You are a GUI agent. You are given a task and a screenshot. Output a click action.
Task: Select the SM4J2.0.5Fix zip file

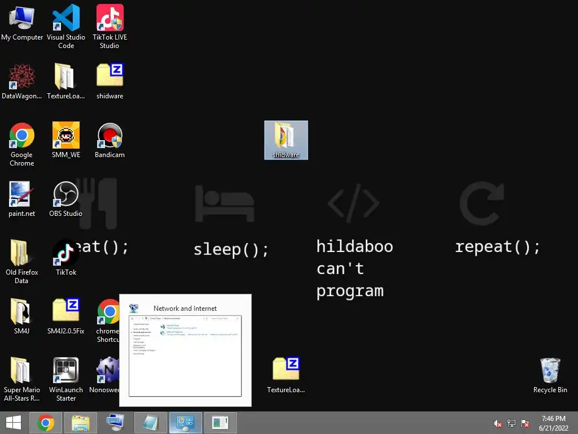click(x=66, y=316)
